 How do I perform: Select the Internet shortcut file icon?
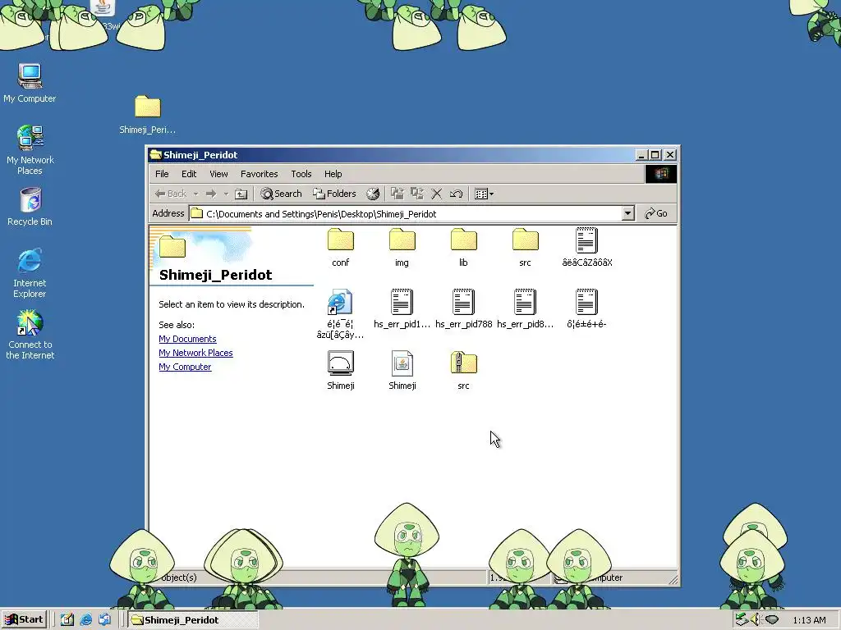(340, 302)
